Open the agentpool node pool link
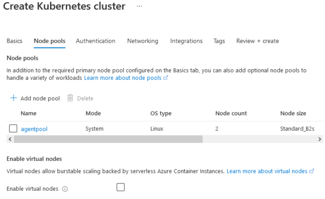This screenshot has width=325, height=199. [x=34, y=129]
